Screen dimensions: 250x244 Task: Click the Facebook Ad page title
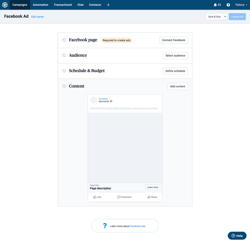click(16, 16)
